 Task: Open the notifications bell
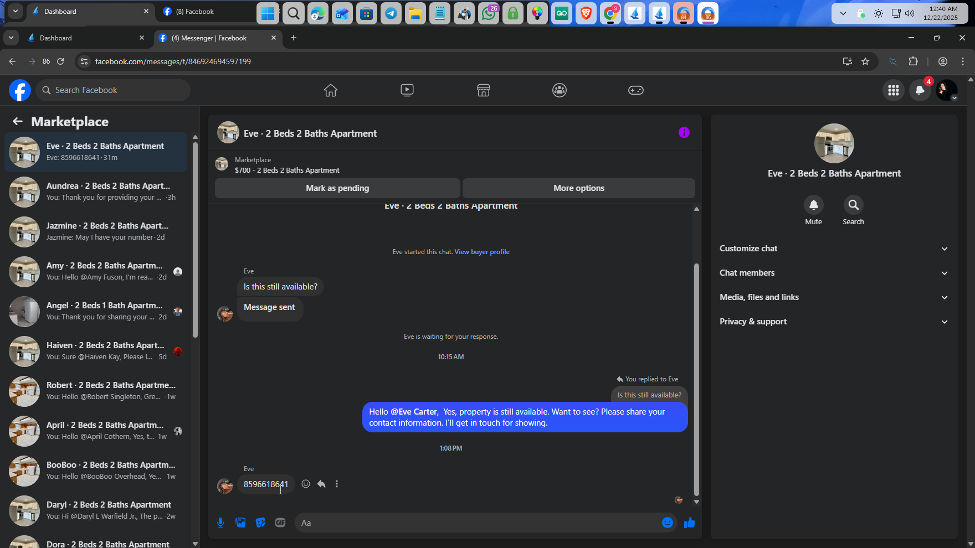pos(920,90)
